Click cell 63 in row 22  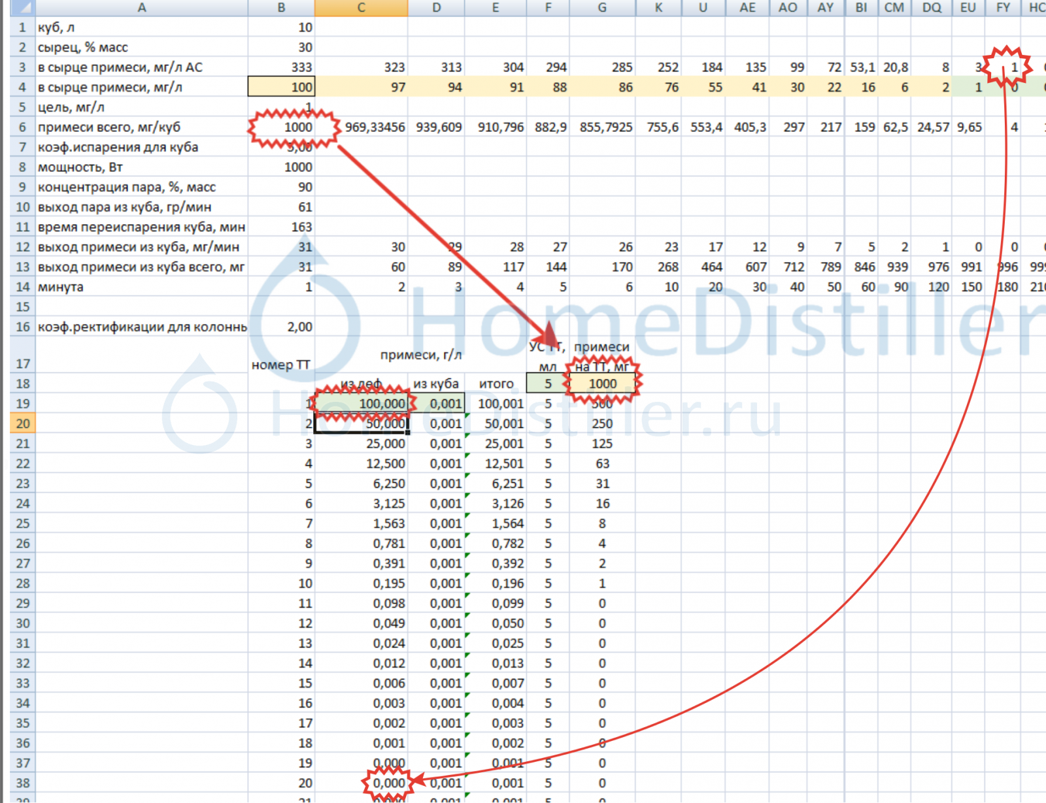coord(602,464)
